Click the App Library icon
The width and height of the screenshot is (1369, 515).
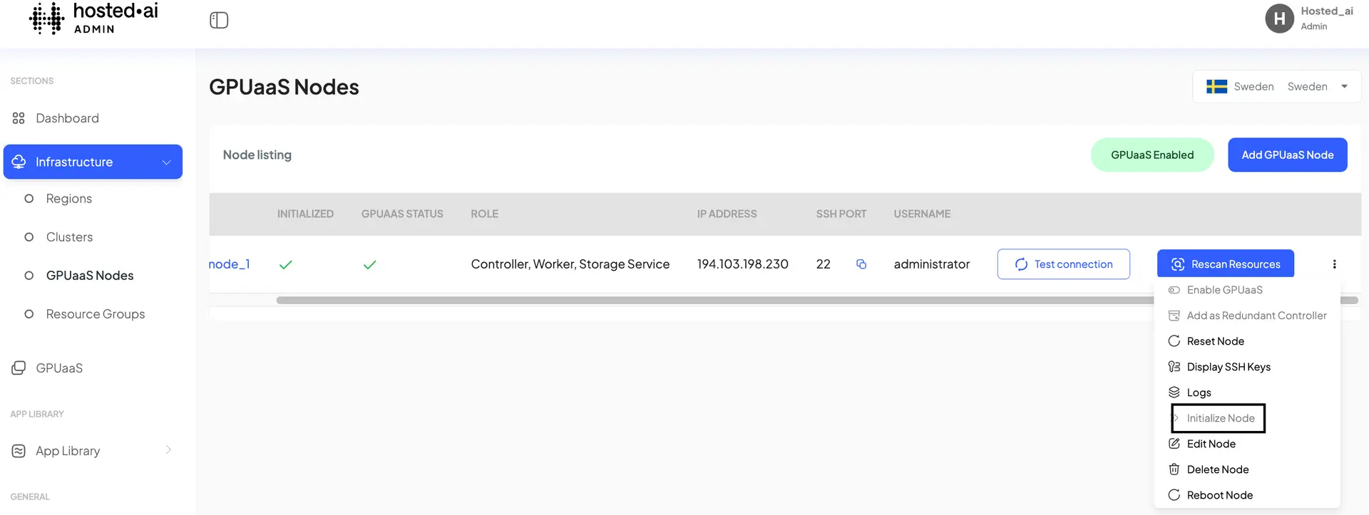point(19,451)
